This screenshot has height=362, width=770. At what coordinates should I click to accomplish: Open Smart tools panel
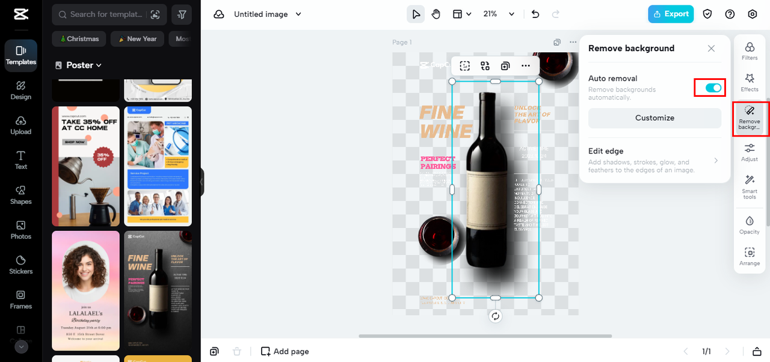[x=750, y=186]
